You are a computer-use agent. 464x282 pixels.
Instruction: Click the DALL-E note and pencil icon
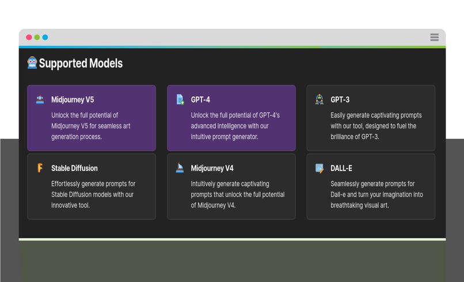pyautogui.click(x=320, y=168)
